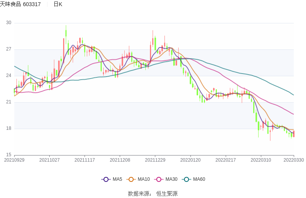Click the teal MA60 legend circle marker

[186, 179]
